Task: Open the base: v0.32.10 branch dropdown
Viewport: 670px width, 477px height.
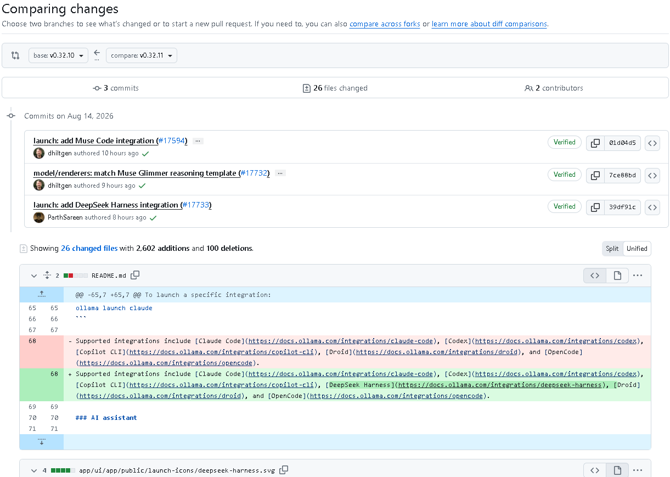Action: (x=58, y=55)
